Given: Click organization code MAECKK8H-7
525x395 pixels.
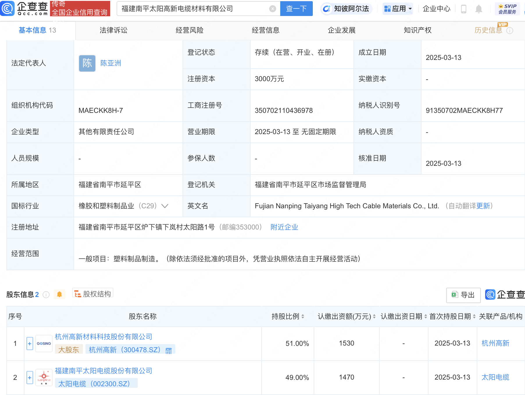Looking at the screenshot, I should coord(101,111).
